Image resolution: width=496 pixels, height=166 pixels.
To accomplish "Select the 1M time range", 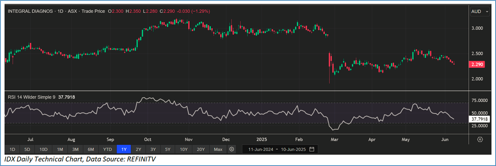I will (x=60, y=149).
